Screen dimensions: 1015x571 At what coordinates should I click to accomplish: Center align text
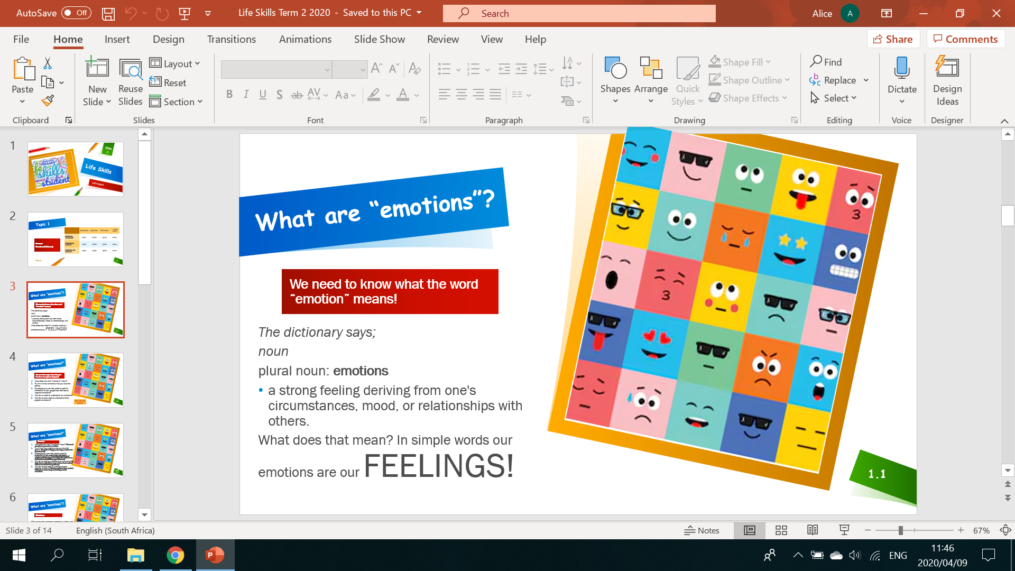[x=462, y=95]
